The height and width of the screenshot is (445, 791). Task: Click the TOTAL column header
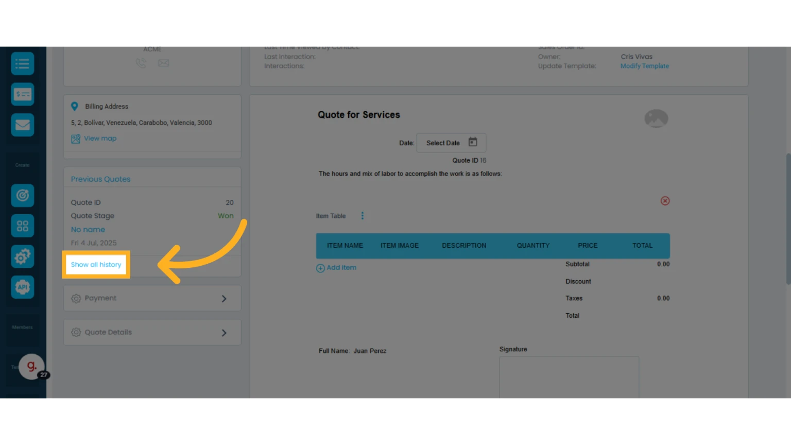pos(642,246)
